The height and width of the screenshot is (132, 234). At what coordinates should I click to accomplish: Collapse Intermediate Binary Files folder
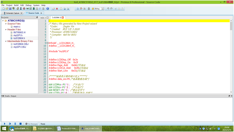pos(6,41)
